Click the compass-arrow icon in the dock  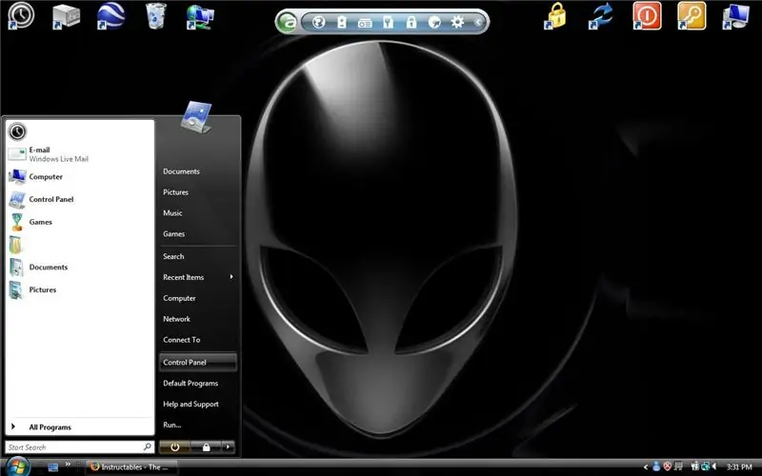pos(434,22)
